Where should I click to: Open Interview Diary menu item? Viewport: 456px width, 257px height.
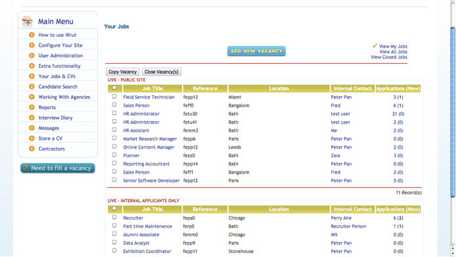(56, 118)
